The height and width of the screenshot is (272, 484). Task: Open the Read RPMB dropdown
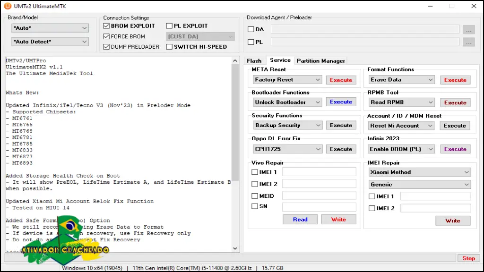401,102
